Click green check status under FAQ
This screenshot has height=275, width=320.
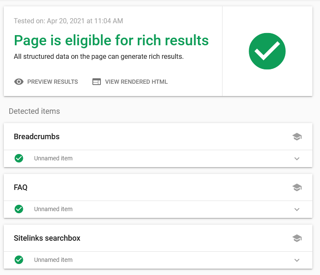click(19, 209)
